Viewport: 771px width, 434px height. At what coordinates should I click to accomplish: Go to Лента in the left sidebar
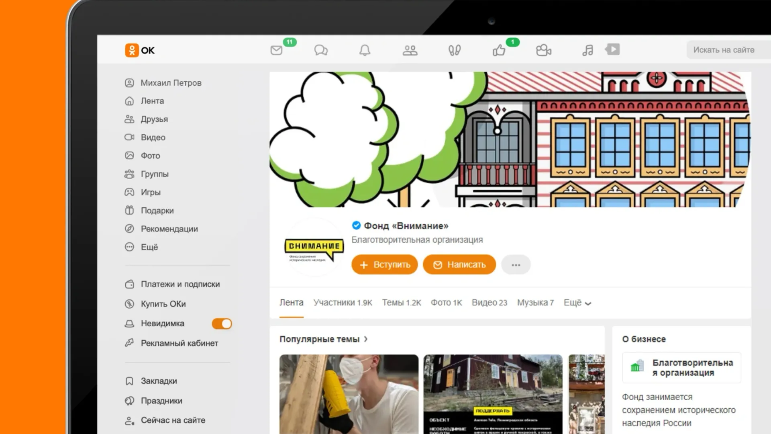tap(145, 101)
